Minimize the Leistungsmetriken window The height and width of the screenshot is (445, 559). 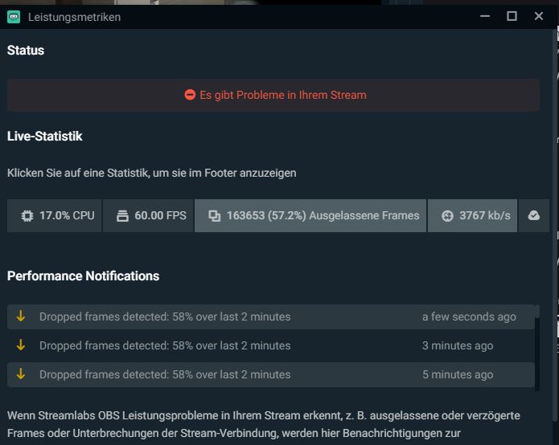pyautogui.click(x=484, y=16)
